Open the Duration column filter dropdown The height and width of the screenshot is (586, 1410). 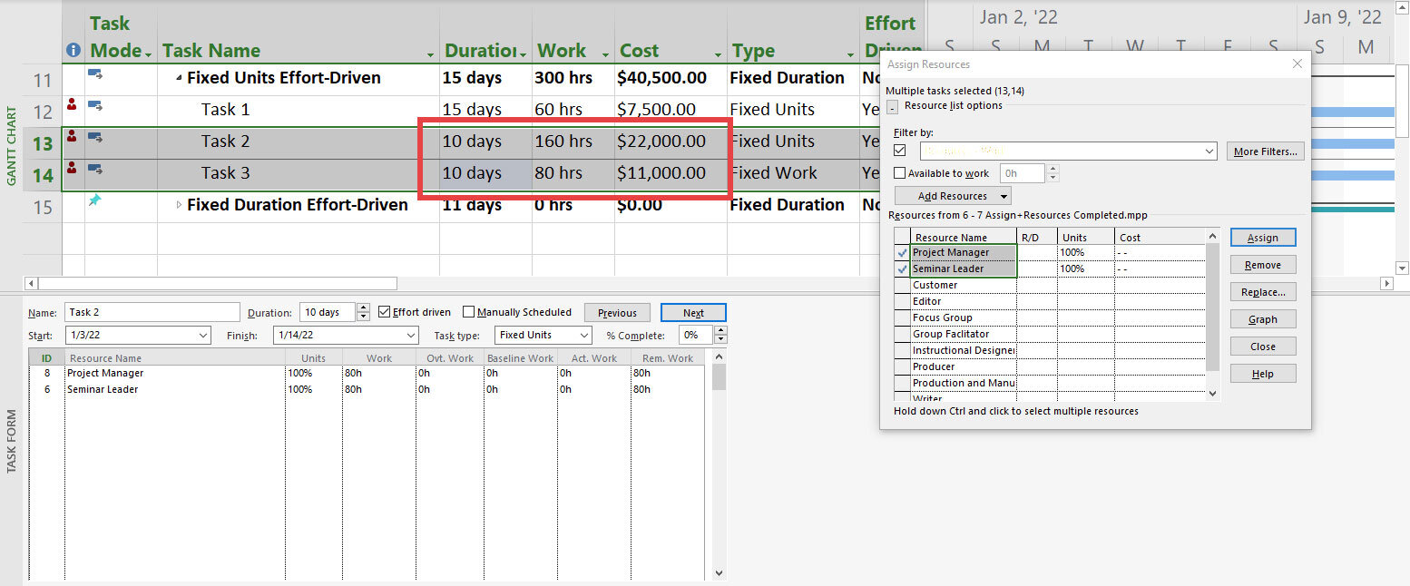pyautogui.click(x=524, y=54)
